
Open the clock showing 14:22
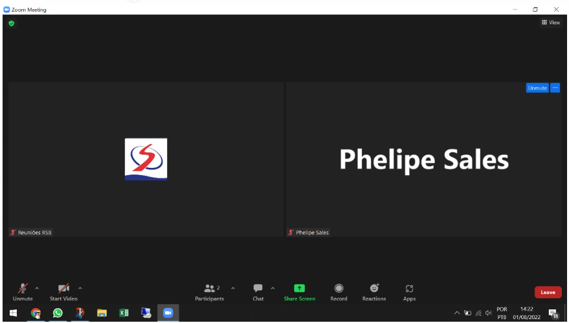coord(526,313)
